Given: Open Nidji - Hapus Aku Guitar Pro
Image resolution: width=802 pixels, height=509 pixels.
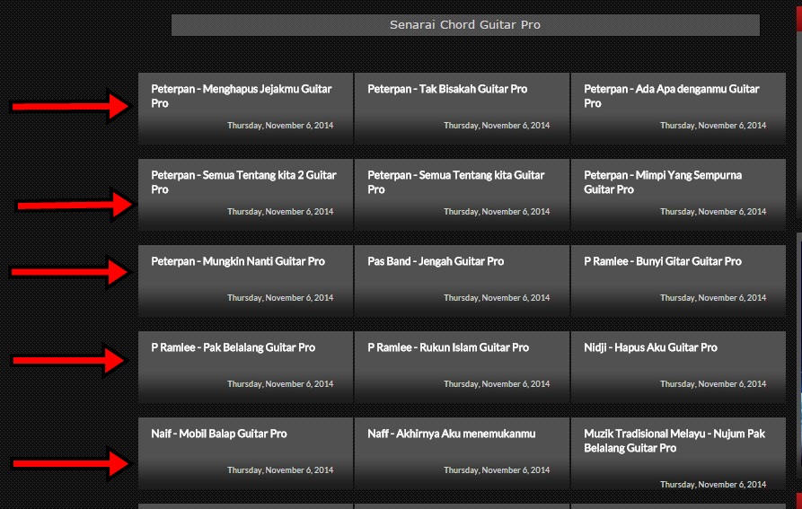Looking at the screenshot, I should point(650,348).
